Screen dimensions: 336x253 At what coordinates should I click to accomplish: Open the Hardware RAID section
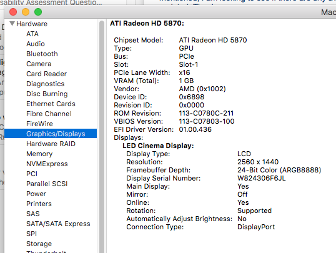(x=51, y=144)
